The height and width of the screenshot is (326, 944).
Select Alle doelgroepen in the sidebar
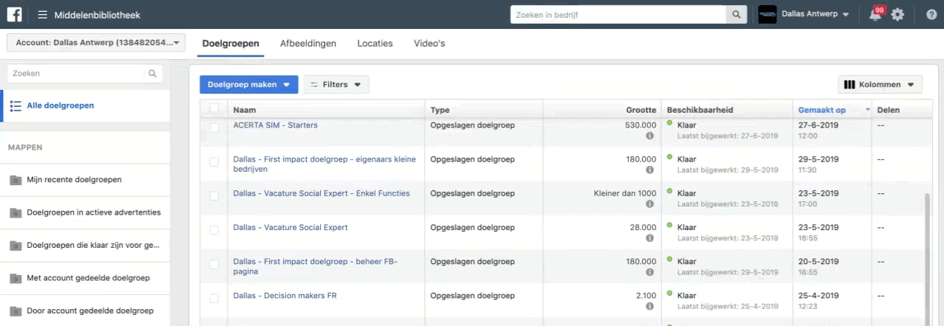pyautogui.click(x=60, y=105)
